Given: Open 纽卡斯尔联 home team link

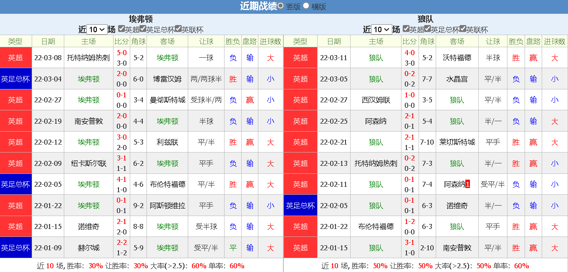Looking at the screenshot, I should point(88,163).
